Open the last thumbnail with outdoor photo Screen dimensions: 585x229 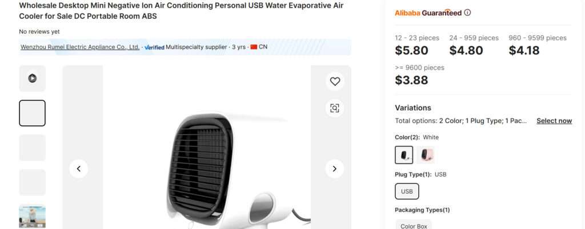pyautogui.click(x=33, y=216)
